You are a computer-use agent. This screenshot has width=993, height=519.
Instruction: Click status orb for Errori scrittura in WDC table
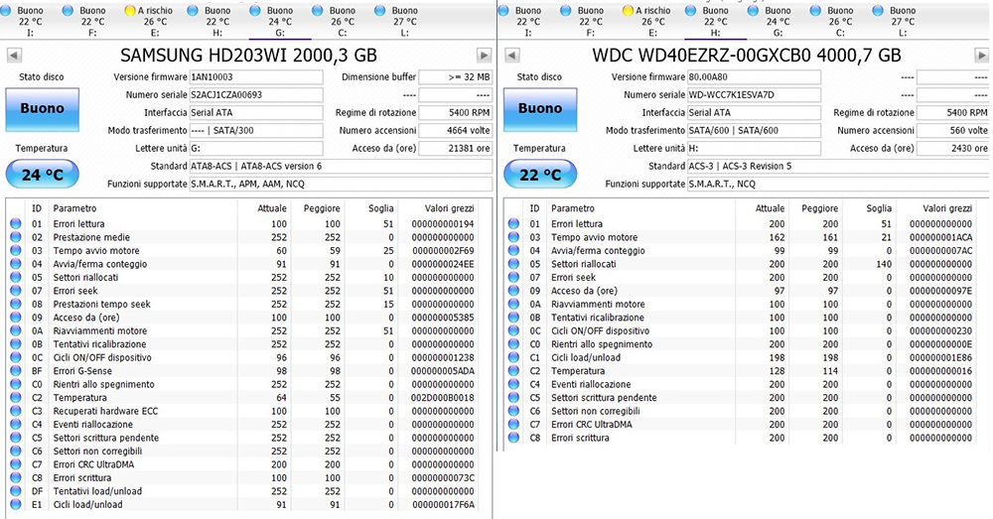coord(513,438)
